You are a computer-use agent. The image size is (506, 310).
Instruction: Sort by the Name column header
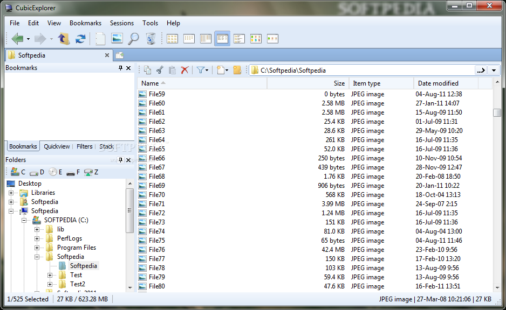202,83
